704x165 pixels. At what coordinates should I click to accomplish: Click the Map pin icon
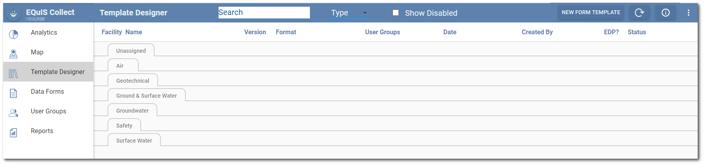click(13, 54)
